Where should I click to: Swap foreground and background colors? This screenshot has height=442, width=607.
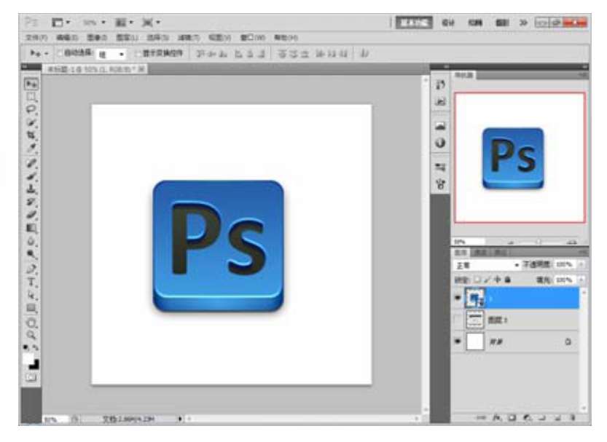35,347
